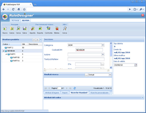Refresh the search results list
The height and width of the screenshot is (113, 146).
pyautogui.click(x=74, y=88)
